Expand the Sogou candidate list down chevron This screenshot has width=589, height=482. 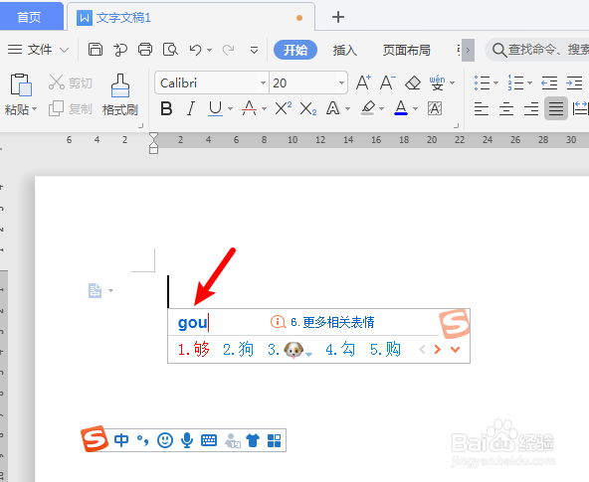click(456, 350)
